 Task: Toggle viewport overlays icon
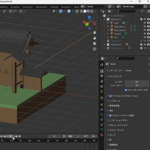(x=69, y=11)
